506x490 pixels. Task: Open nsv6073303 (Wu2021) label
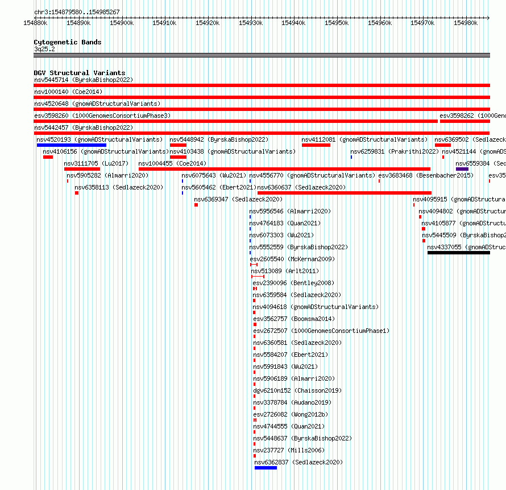281,235
